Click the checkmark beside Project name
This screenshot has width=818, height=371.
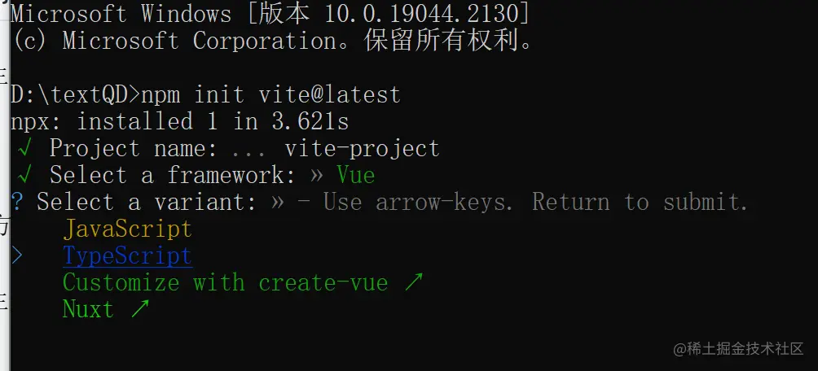pos(24,148)
